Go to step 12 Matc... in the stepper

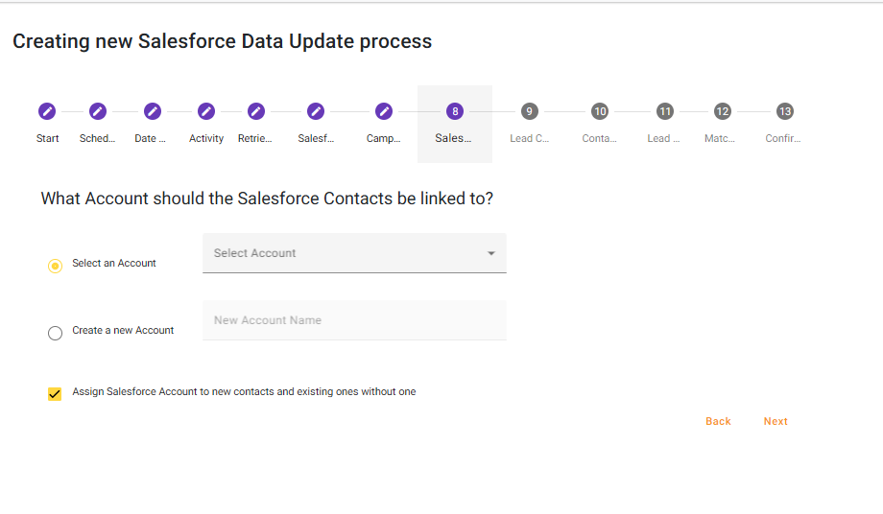pos(722,111)
